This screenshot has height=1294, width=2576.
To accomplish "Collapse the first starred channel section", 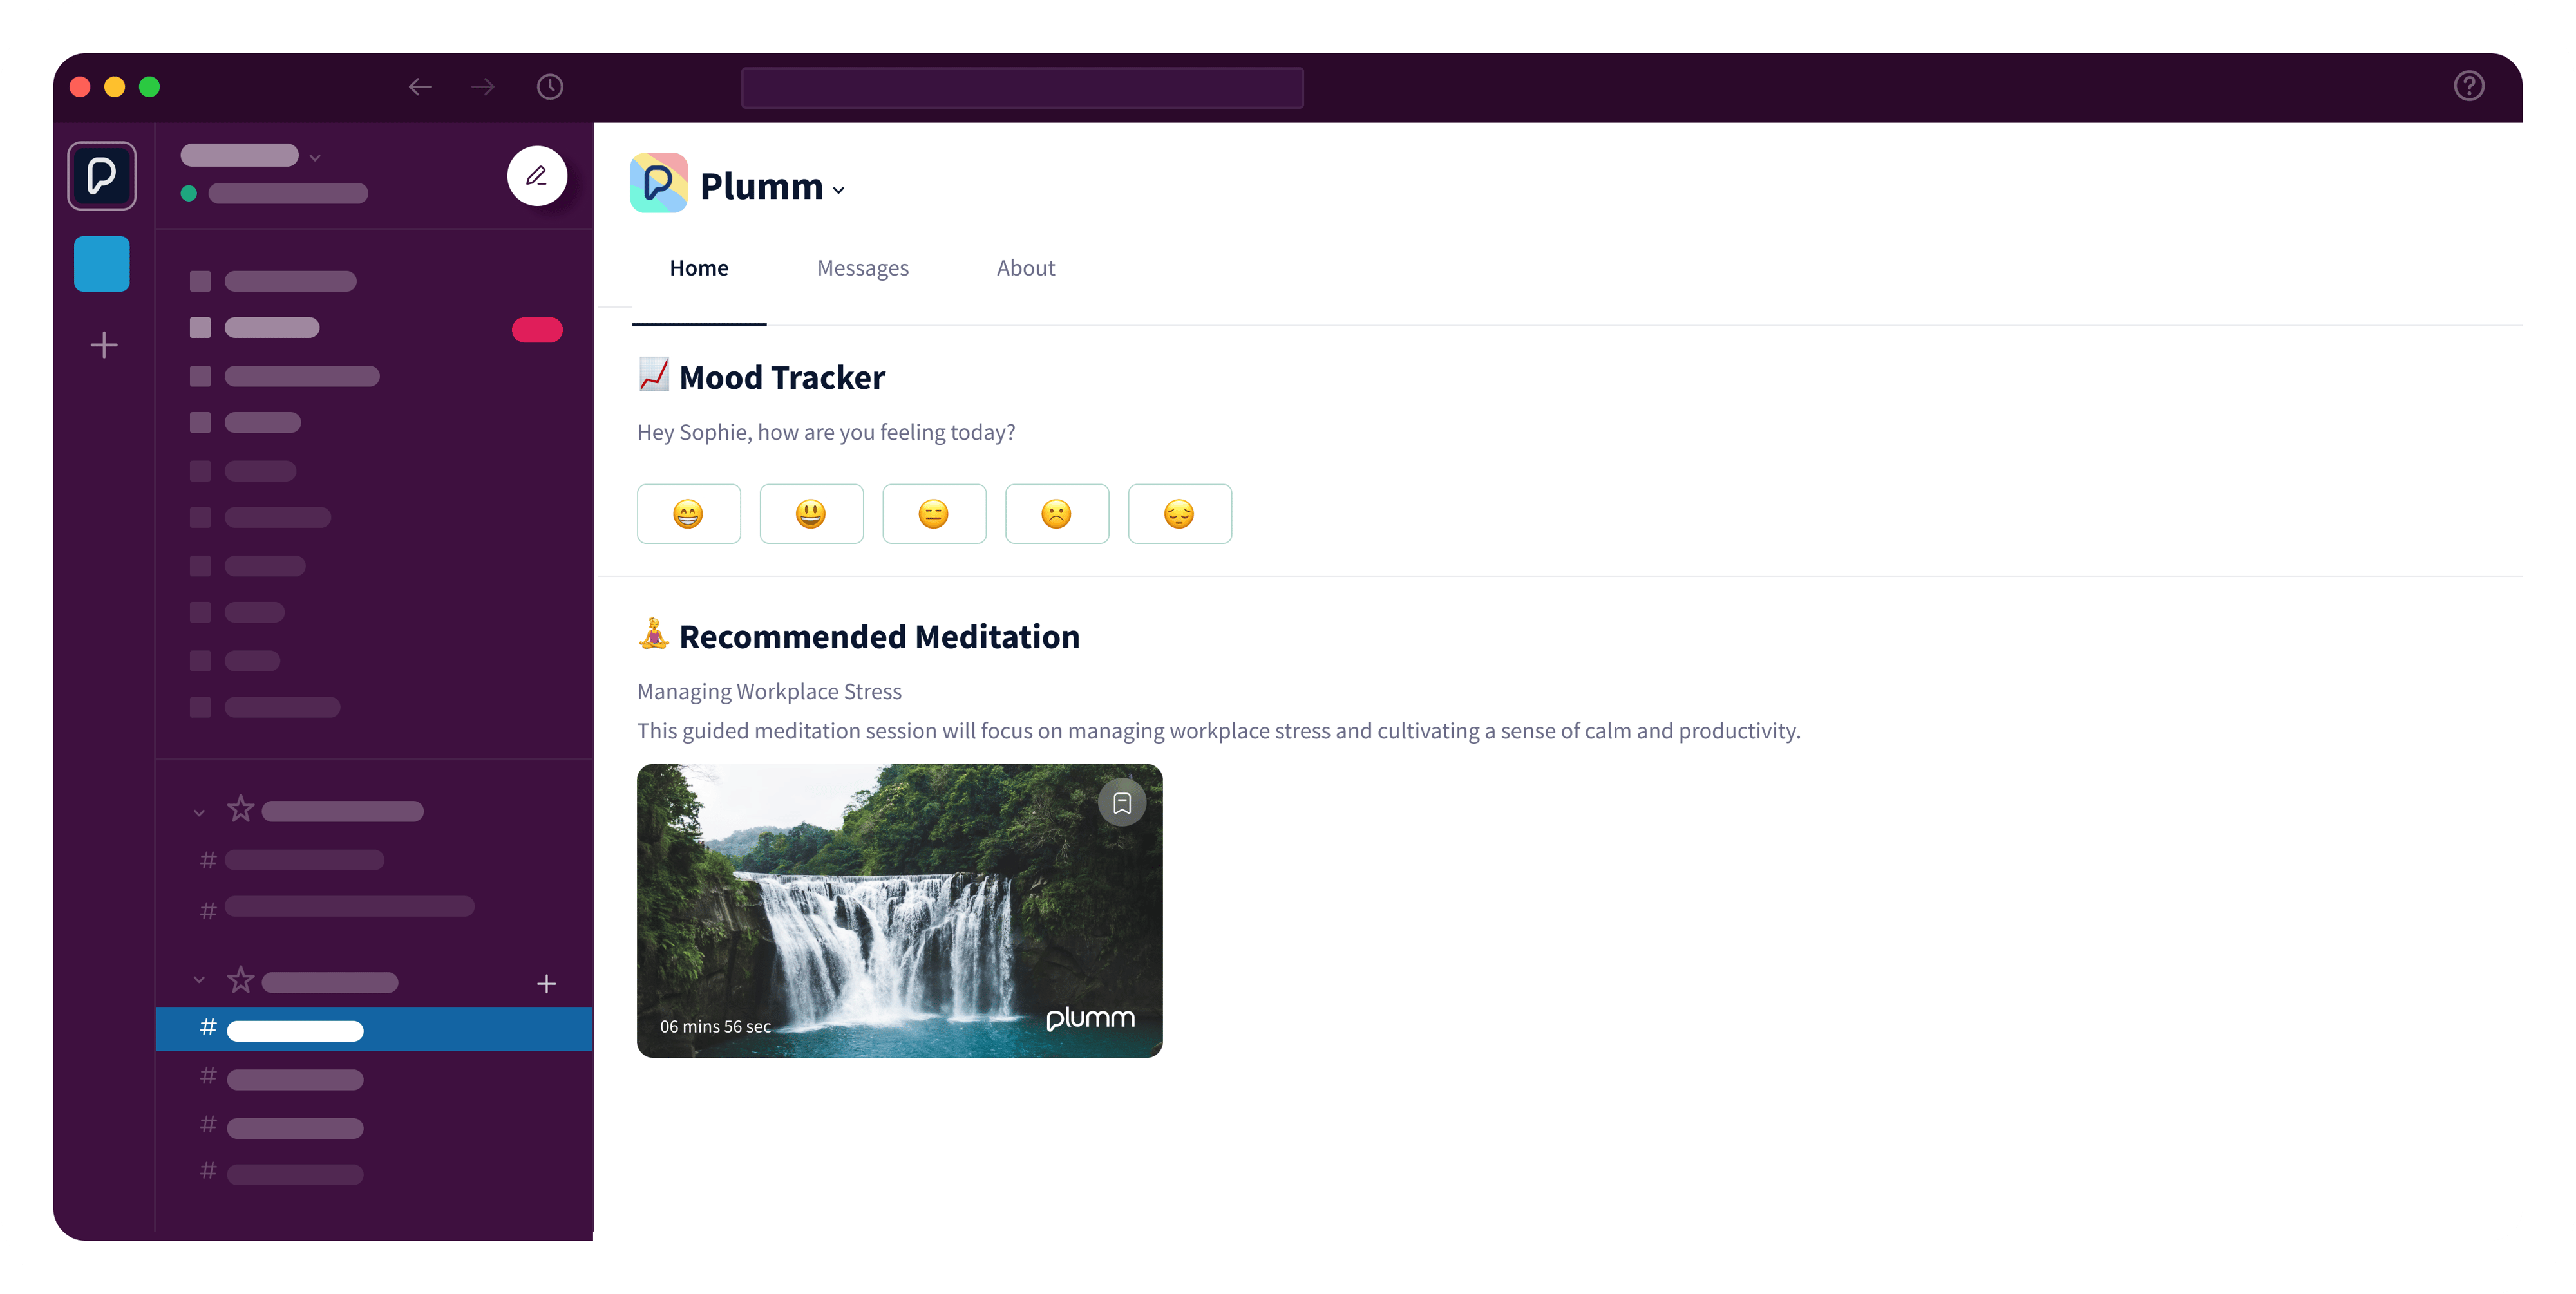I will pos(198,811).
